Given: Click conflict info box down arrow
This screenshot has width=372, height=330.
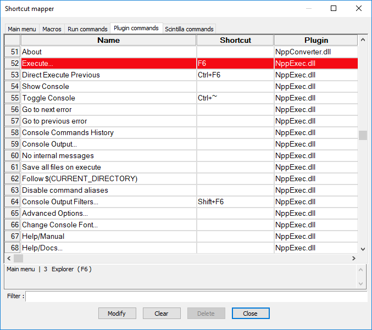Looking at the screenshot, I should pyautogui.click(x=360, y=284).
